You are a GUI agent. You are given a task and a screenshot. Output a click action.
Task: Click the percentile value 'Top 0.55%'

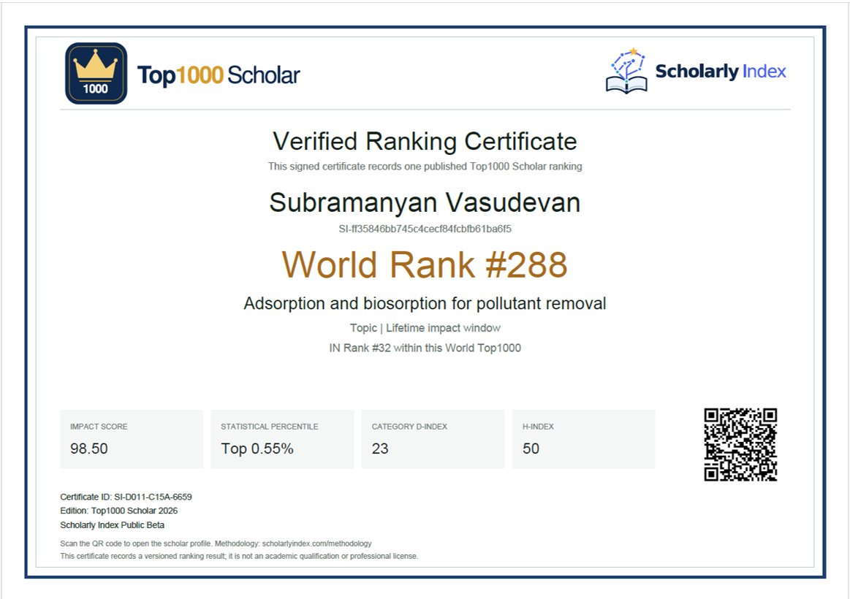(x=257, y=449)
